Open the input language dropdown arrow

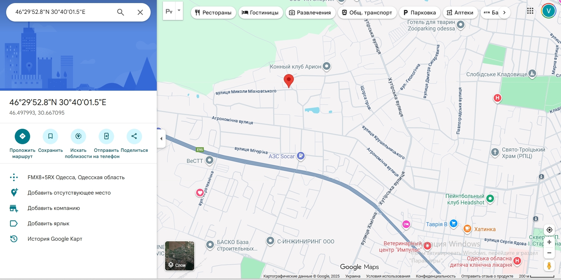[x=179, y=10]
